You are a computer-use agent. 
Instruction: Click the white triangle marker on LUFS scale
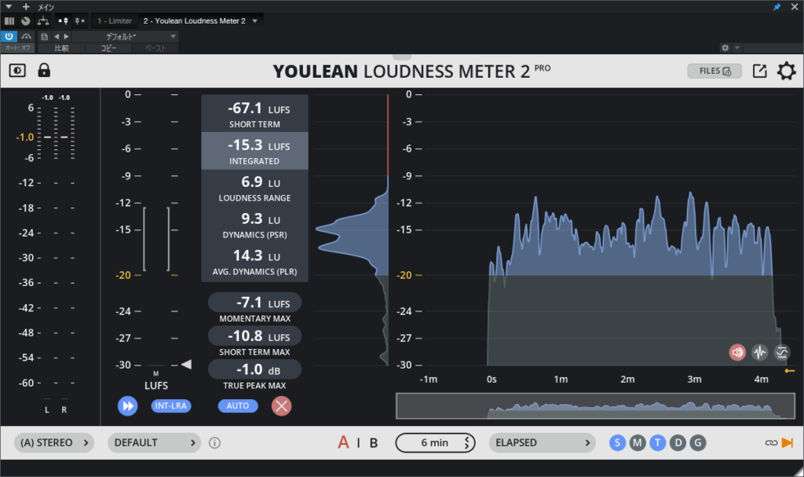[x=187, y=365]
